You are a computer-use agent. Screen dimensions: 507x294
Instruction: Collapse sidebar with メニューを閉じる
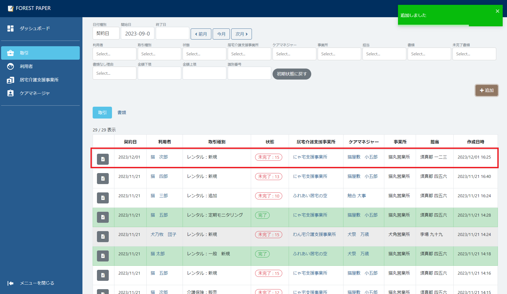(31, 283)
